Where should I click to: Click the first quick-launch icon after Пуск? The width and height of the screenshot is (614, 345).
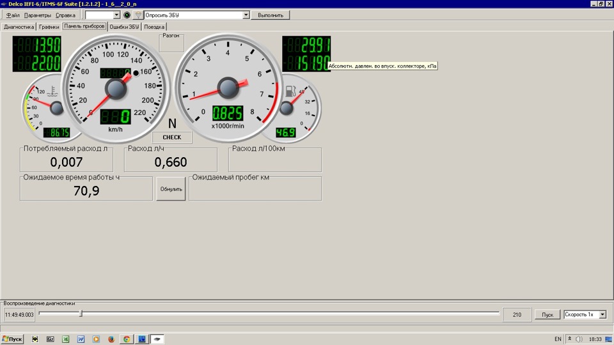tap(35, 339)
